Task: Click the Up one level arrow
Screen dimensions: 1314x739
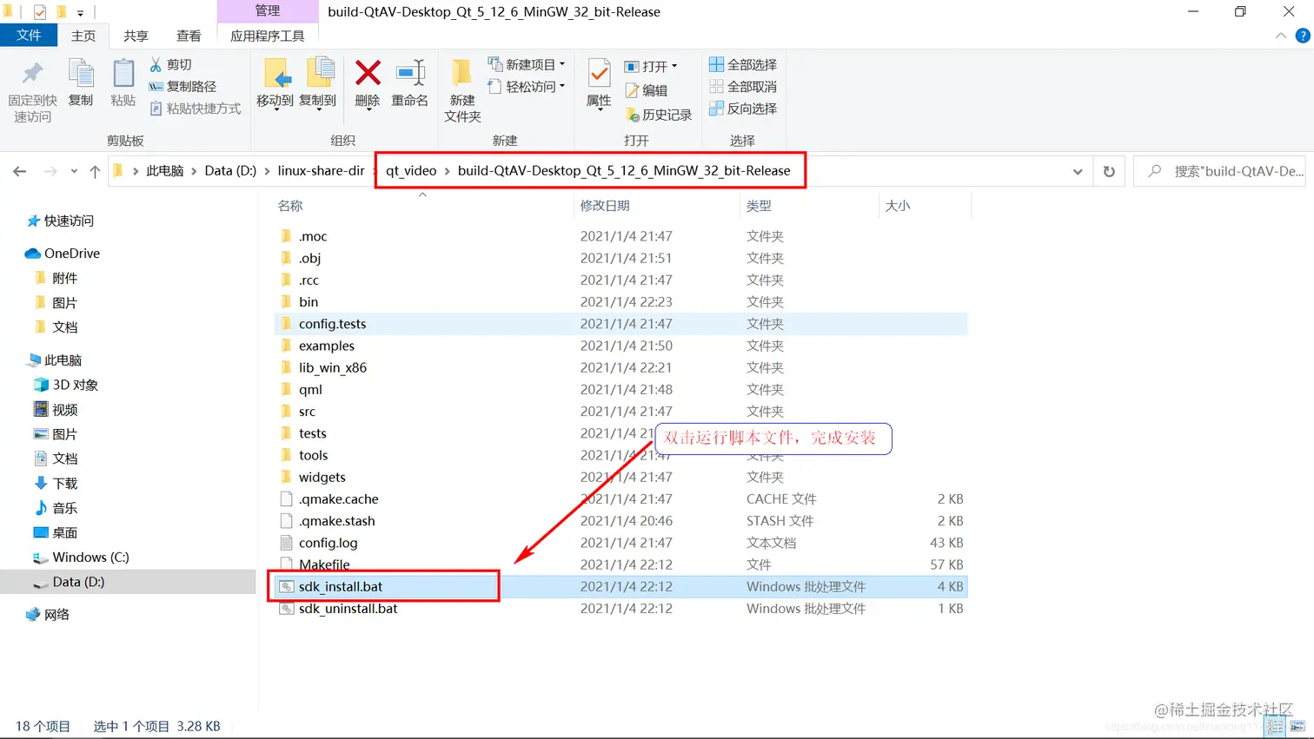Action: click(95, 171)
